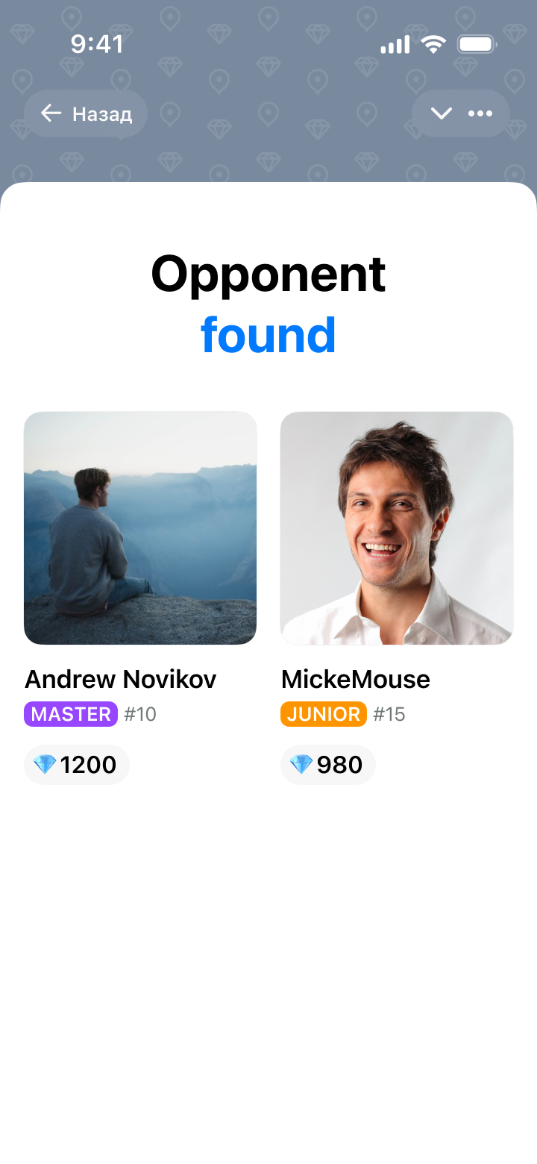Tap the back arrow icon
This screenshot has height=1164, width=537.
(x=51, y=113)
